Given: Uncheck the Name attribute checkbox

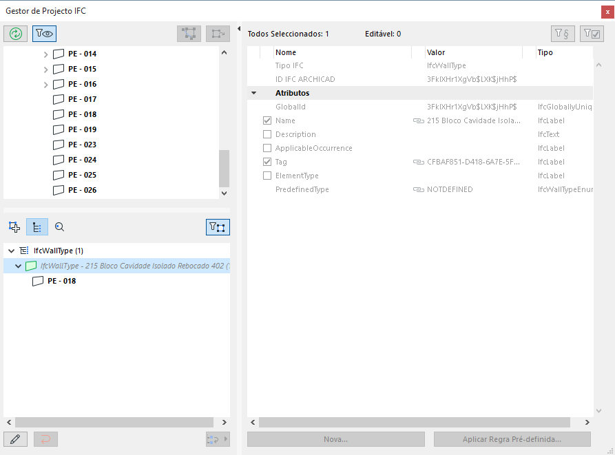Looking at the screenshot, I should click(x=267, y=120).
